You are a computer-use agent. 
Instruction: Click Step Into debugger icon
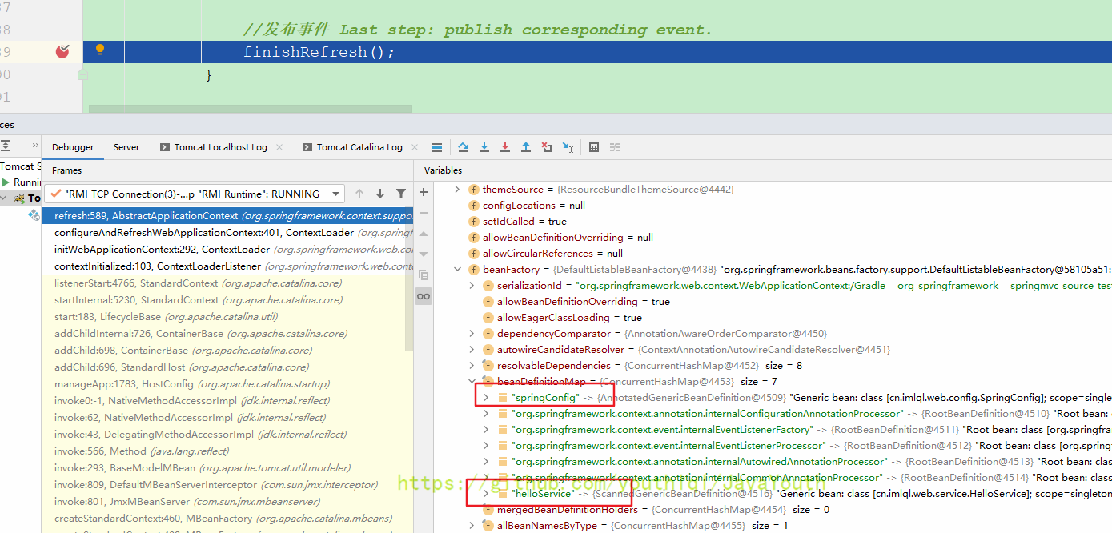(x=484, y=147)
